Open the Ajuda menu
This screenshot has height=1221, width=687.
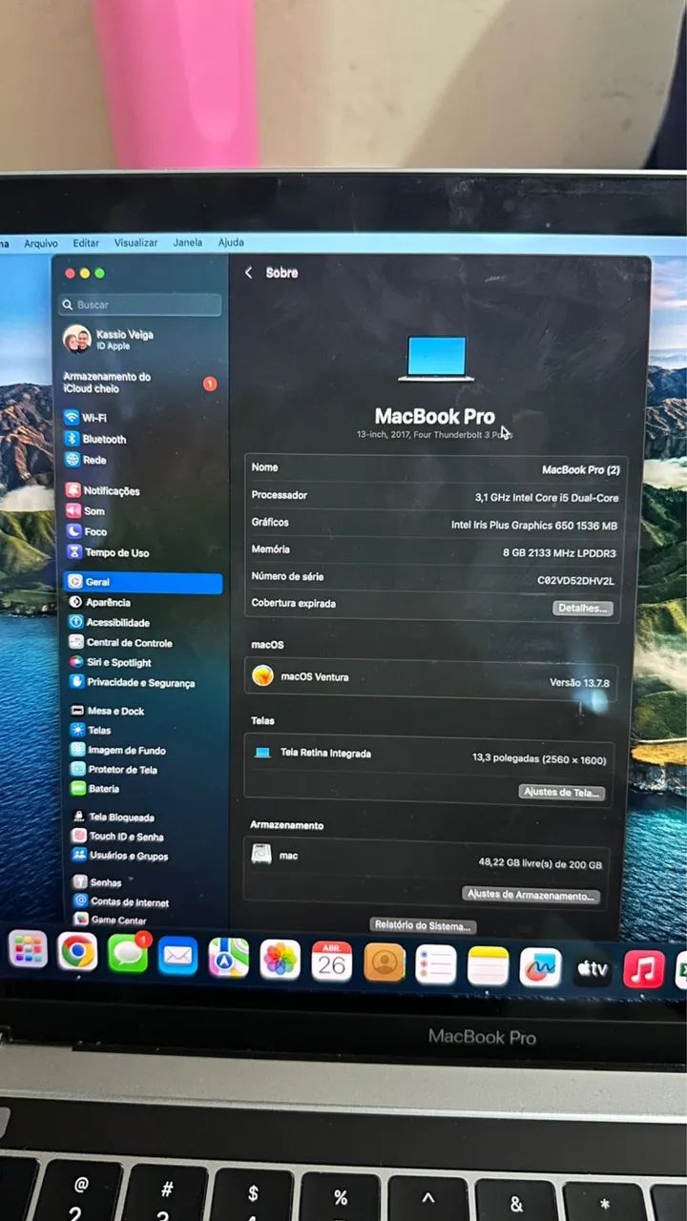pyautogui.click(x=231, y=242)
